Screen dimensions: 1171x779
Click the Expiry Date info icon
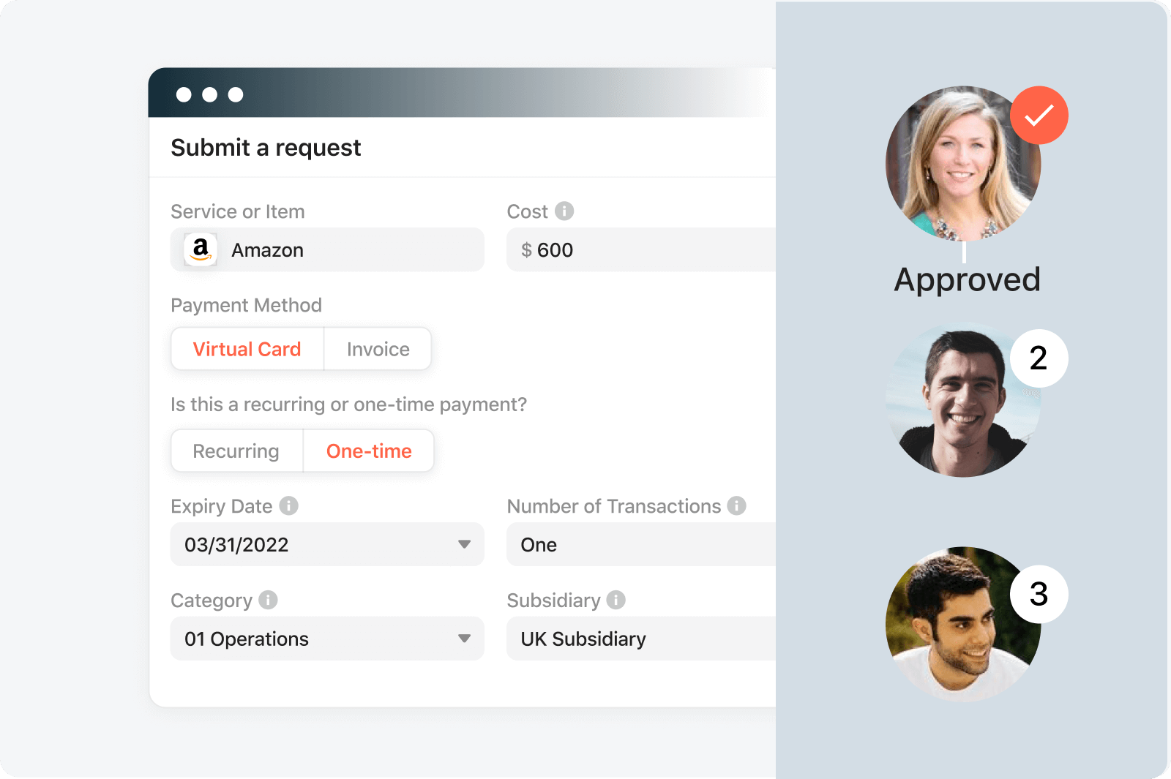click(289, 505)
